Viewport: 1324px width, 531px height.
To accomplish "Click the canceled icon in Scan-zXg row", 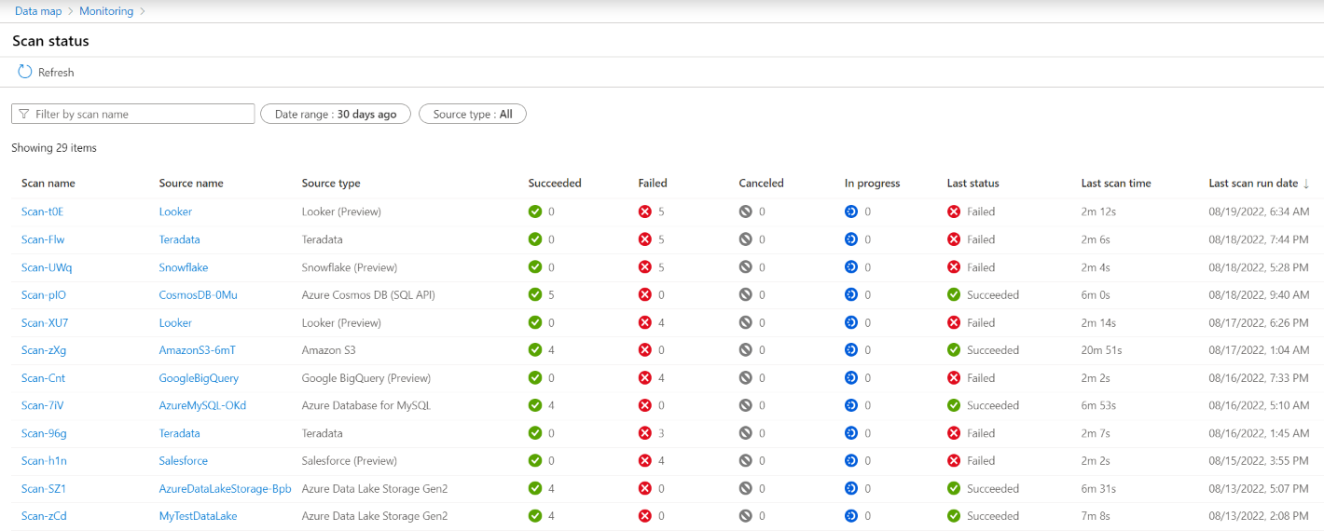I will (x=746, y=350).
